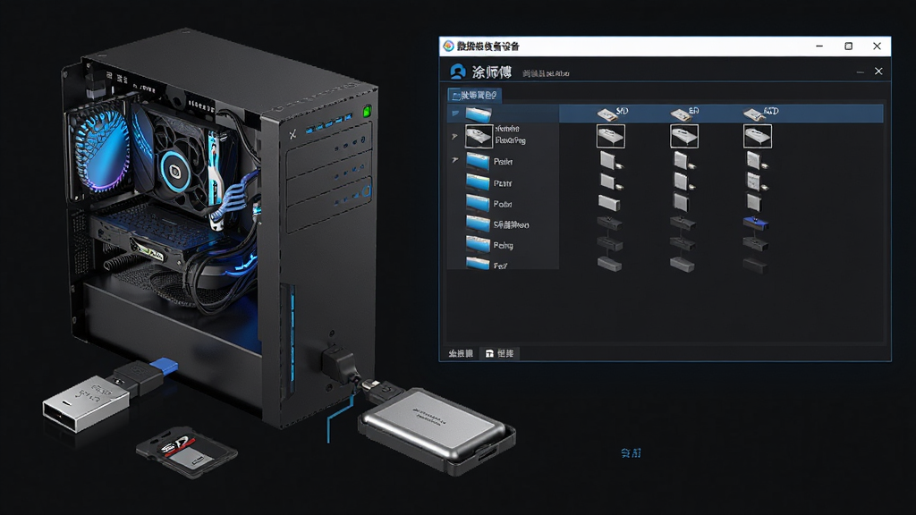
Task: Expand the arrow beside the framed drive thumbnail row
Action: pyautogui.click(x=454, y=137)
